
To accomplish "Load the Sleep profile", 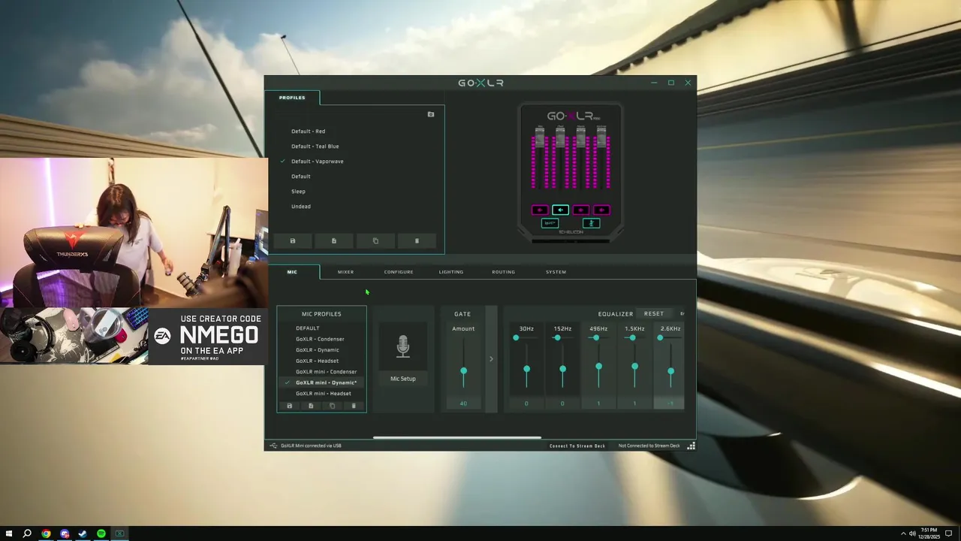I will click(298, 192).
